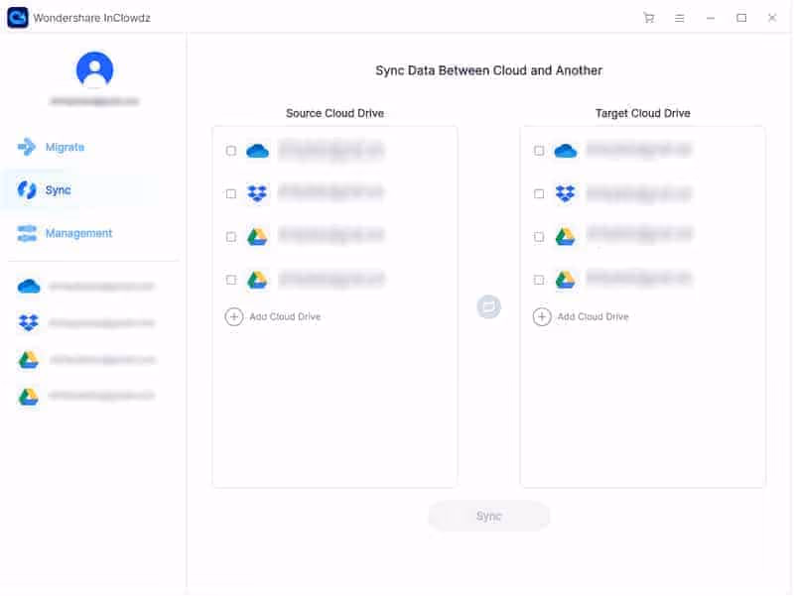The height and width of the screenshot is (596, 794).
Task: Click the Wondershare InClowdz logo
Action: click(16, 17)
